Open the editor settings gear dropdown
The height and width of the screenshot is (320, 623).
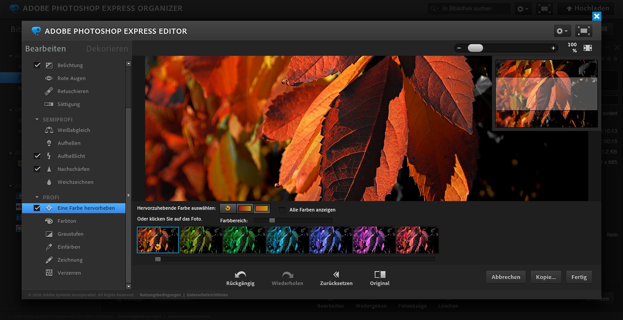562,31
